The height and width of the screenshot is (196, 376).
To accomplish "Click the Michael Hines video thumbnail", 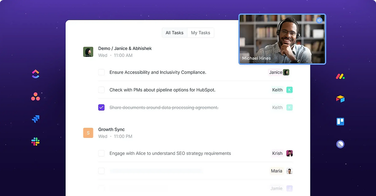I will [282, 39].
